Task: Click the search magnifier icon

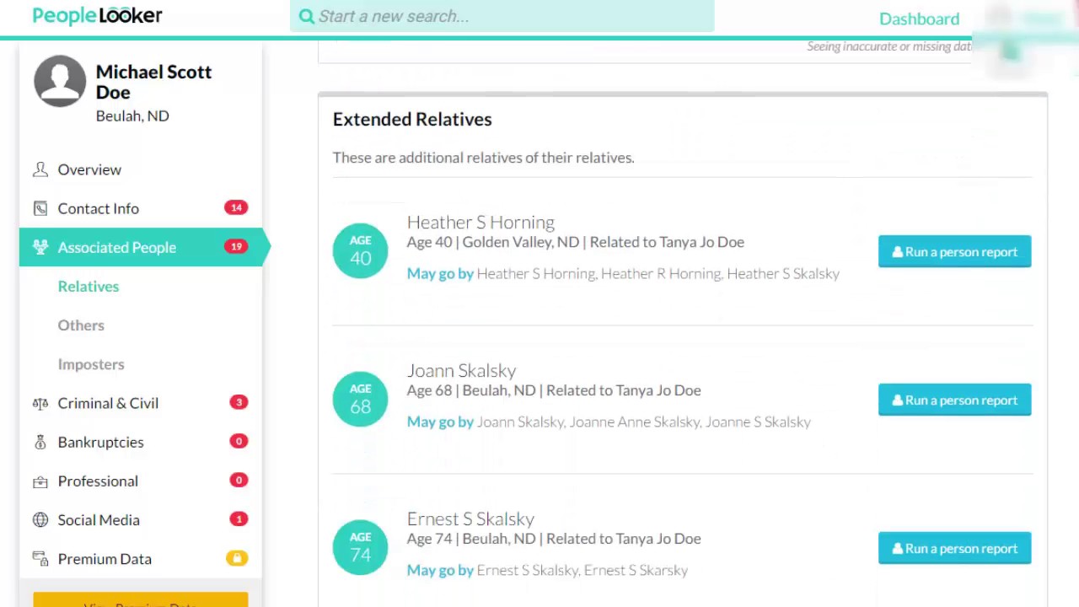Action: tap(306, 16)
